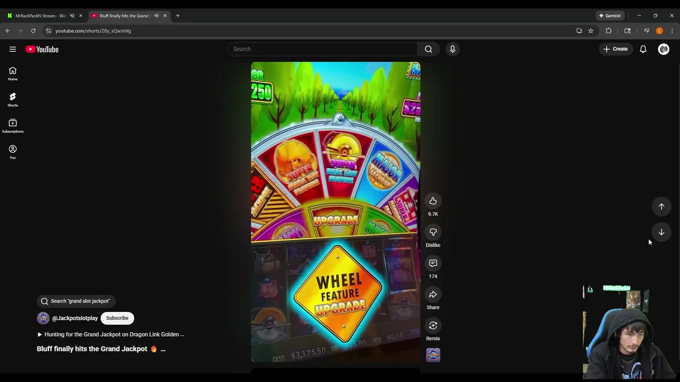Open the sound thumbnail below Remix
680x382 pixels.
[x=433, y=355]
